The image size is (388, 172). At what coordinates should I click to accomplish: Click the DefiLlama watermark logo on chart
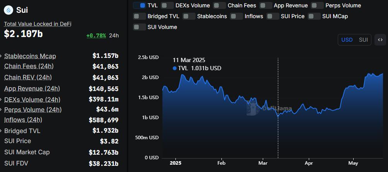(x=253, y=109)
